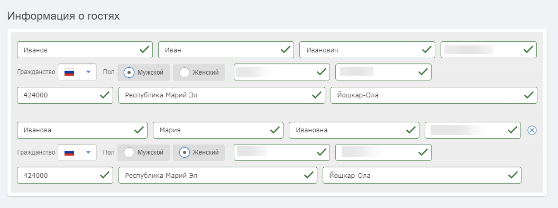
Task: Click the green checkmark in the Иванов field
Action: [144, 50]
